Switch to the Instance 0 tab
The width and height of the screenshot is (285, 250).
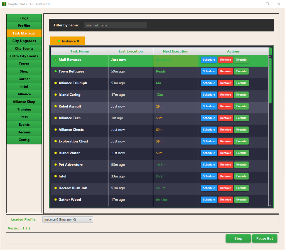[x=68, y=41]
